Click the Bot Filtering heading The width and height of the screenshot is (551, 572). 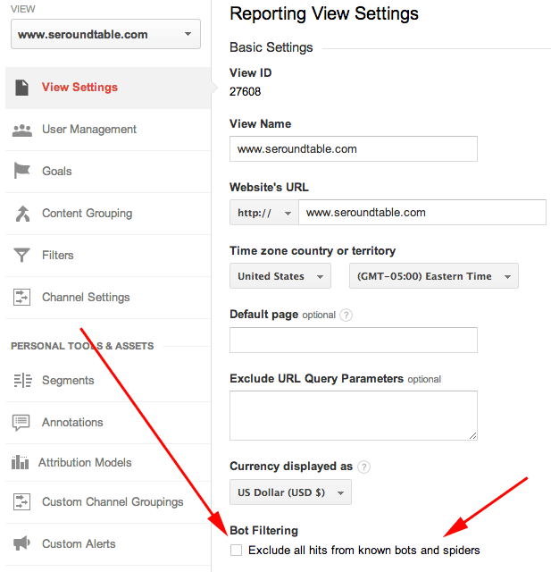point(263,530)
